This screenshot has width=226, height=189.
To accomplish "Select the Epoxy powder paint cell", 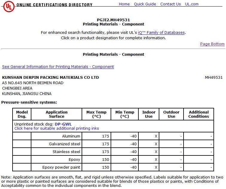I will tap(56, 167).
